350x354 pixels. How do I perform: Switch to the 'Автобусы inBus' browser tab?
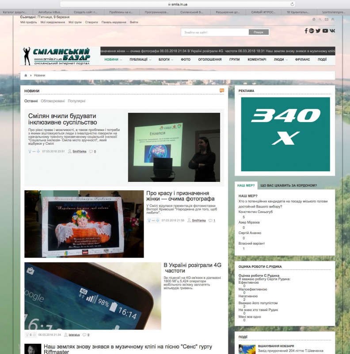(x=50, y=12)
